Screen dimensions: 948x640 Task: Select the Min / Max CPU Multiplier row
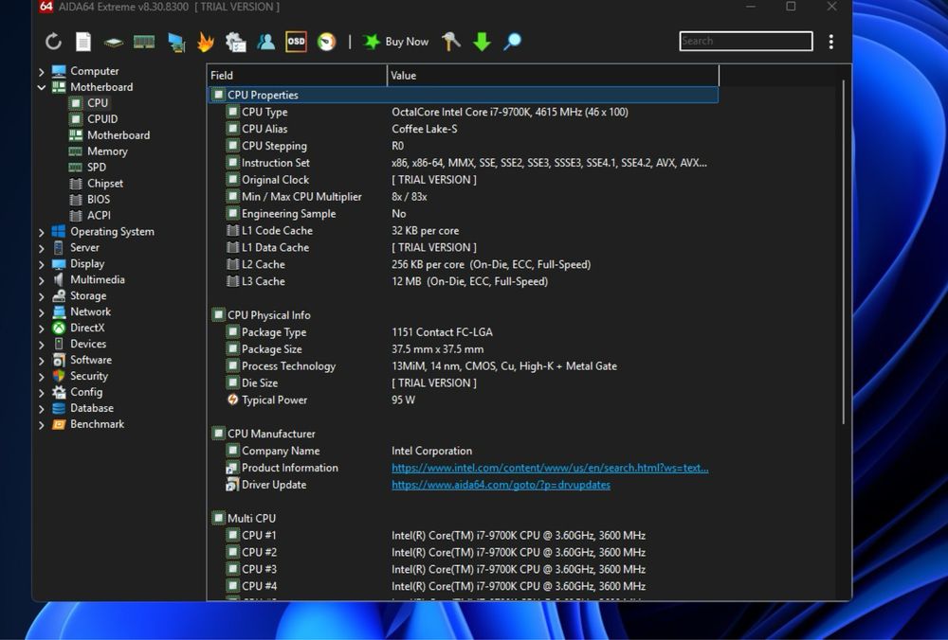point(464,196)
